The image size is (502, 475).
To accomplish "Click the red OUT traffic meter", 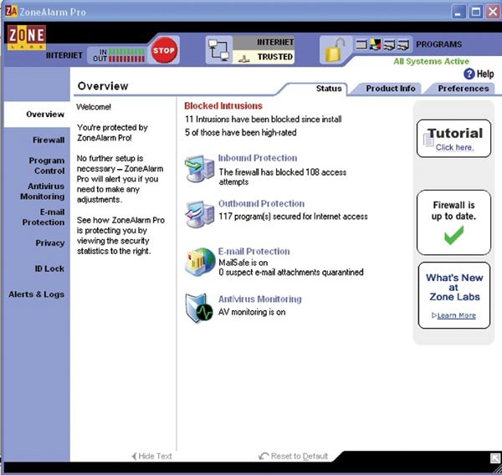I will 127,59.
